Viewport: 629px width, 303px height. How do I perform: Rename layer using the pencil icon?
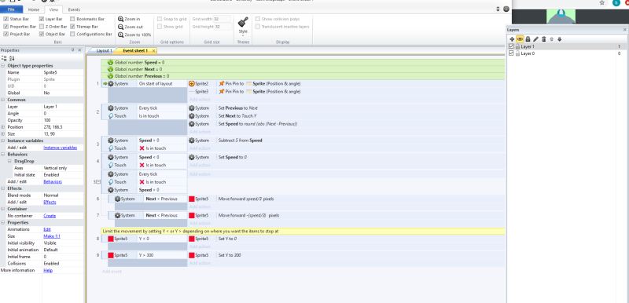(x=535, y=39)
